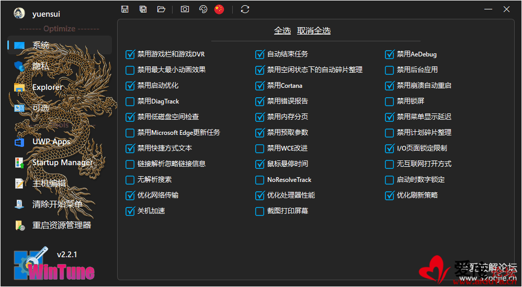Uncheck 自动结束任务
522x287 pixels.
[259, 54]
